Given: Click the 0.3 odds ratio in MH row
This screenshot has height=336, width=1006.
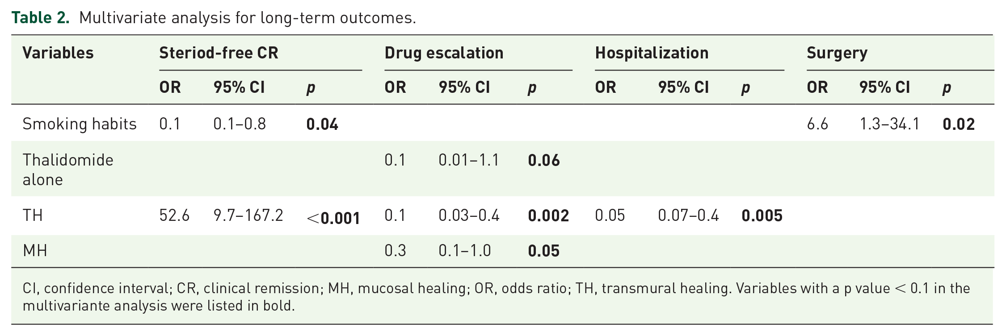Looking at the screenshot, I should tap(395, 251).
